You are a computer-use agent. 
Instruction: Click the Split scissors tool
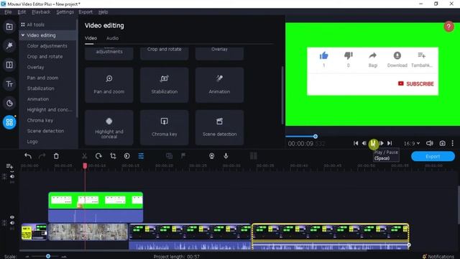85,156
